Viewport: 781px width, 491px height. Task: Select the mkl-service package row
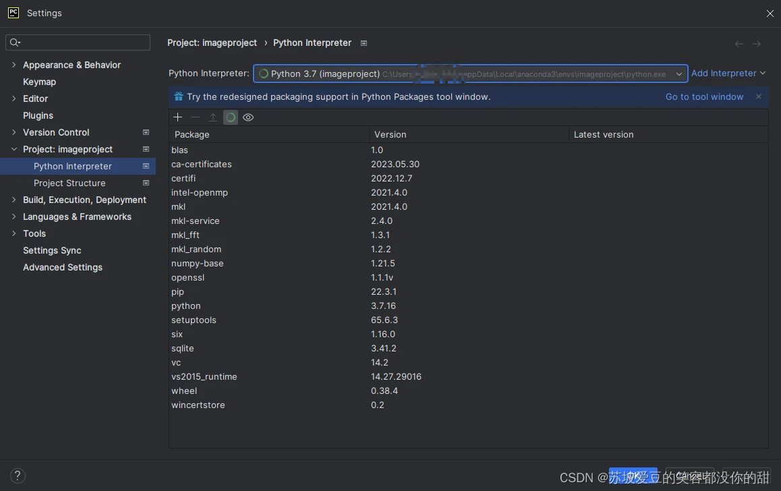469,221
